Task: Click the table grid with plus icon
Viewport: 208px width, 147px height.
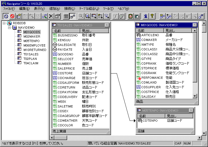Action: (x=94, y=16)
